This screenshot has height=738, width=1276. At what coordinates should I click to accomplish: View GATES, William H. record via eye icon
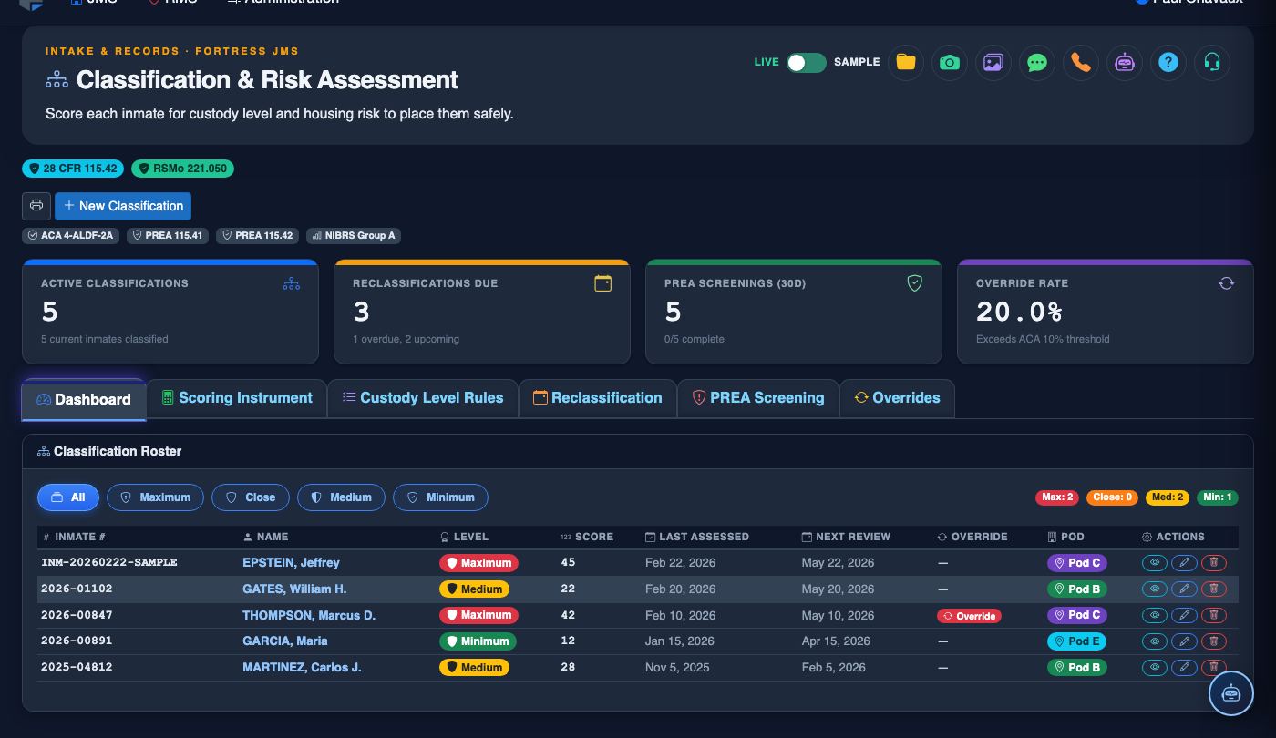pos(1155,589)
